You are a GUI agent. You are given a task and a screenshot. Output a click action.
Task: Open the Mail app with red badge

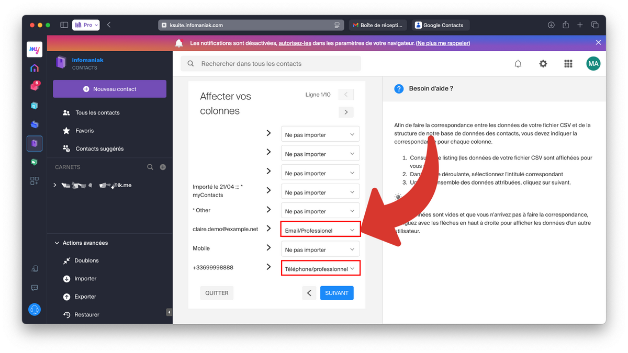35,86
